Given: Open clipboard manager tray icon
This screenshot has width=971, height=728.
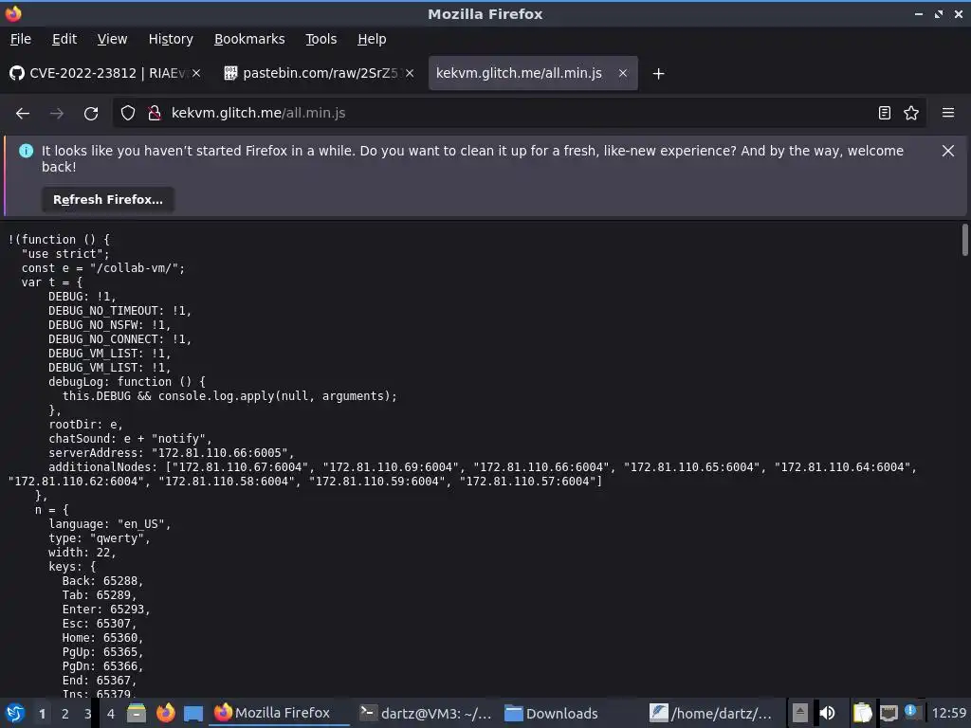Looking at the screenshot, I should (862, 713).
